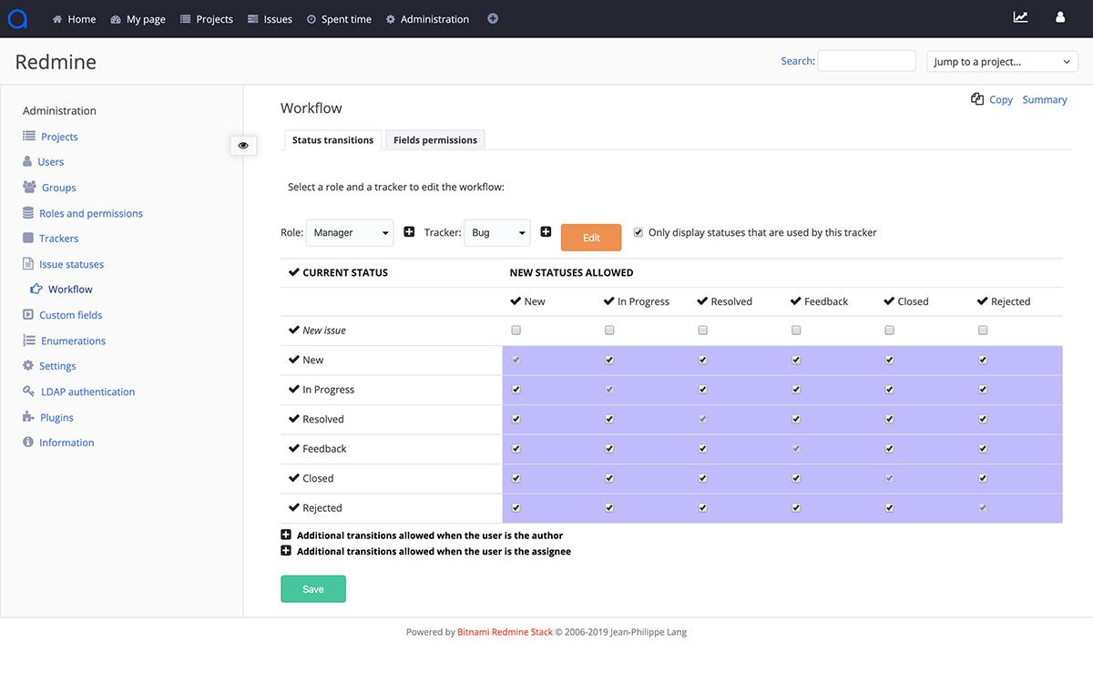
Task: Select the Status transitions tab
Action: coord(332,140)
